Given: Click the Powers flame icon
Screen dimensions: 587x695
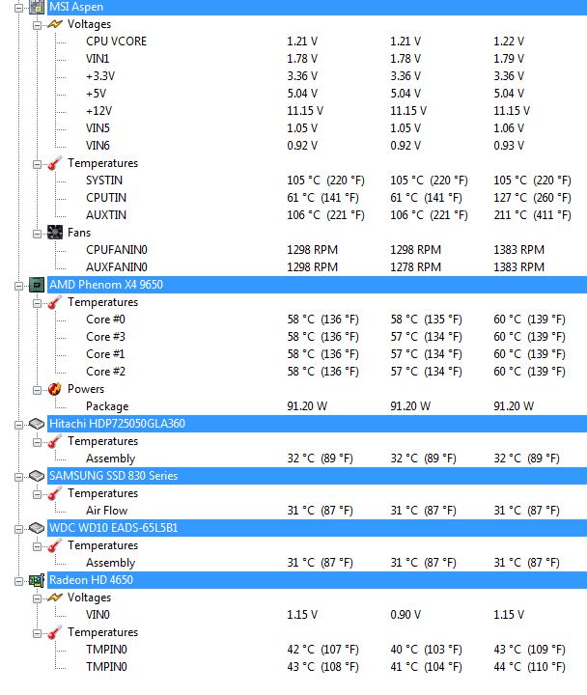Looking at the screenshot, I should tap(54, 389).
